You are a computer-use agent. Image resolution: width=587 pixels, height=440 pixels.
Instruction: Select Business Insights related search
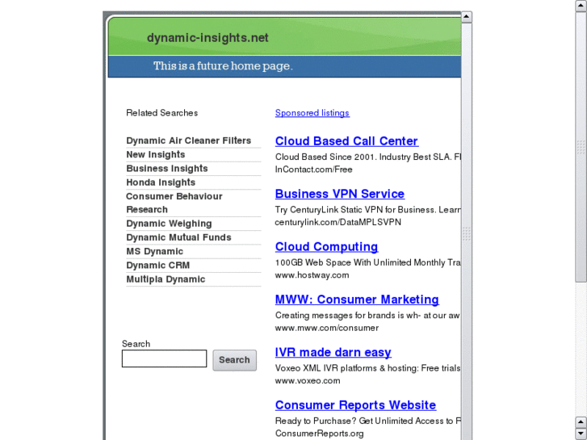click(166, 168)
